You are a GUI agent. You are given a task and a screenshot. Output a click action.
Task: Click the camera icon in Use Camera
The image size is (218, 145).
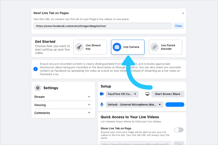click(117, 47)
